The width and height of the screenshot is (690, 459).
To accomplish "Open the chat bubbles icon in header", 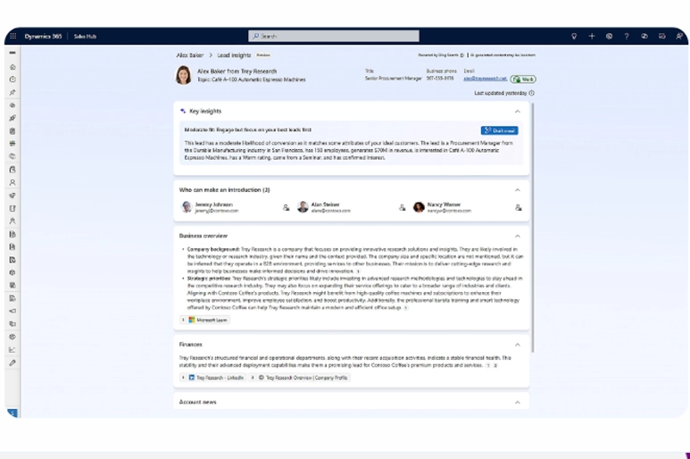I will click(644, 36).
